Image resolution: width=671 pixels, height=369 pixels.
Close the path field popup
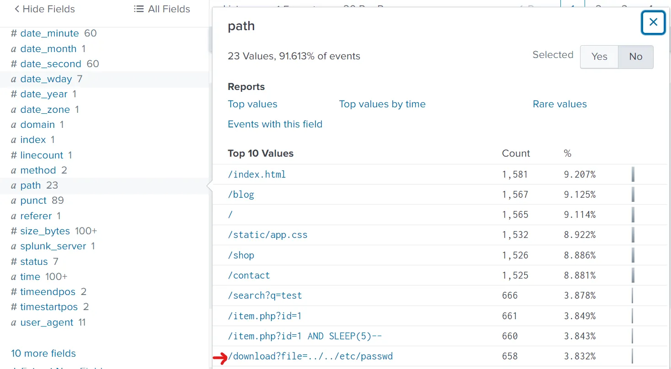pos(653,22)
